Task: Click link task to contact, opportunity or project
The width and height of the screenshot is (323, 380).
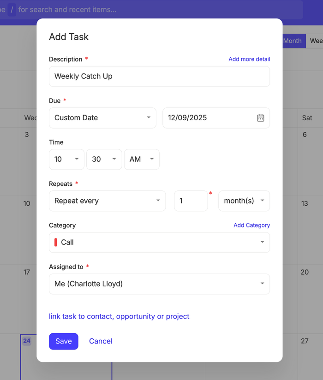Action: pos(119,316)
